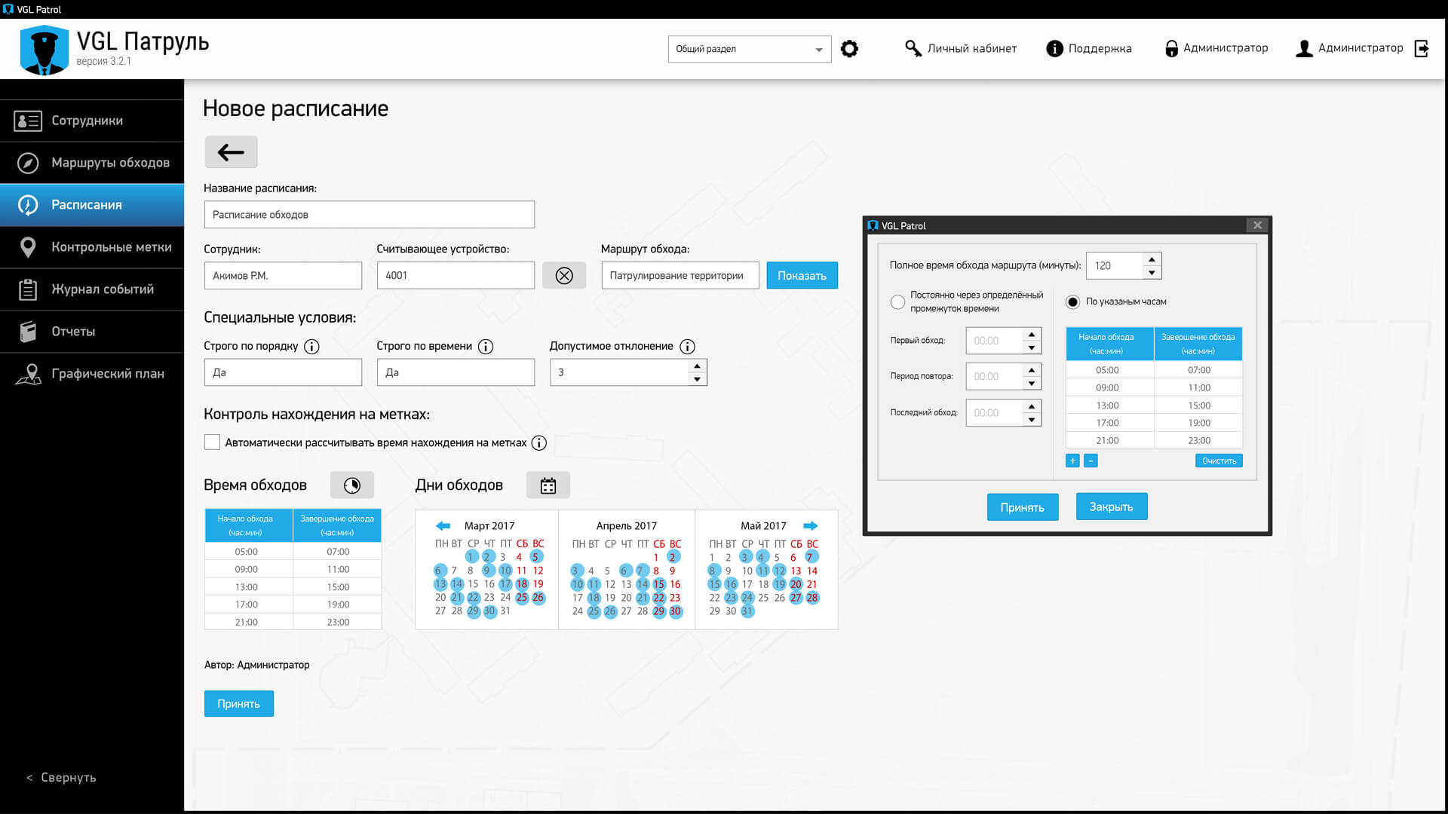This screenshot has width=1448, height=814.
Task: Open Маршруты обходов in sidebar
Action: [x=92, y=163]
